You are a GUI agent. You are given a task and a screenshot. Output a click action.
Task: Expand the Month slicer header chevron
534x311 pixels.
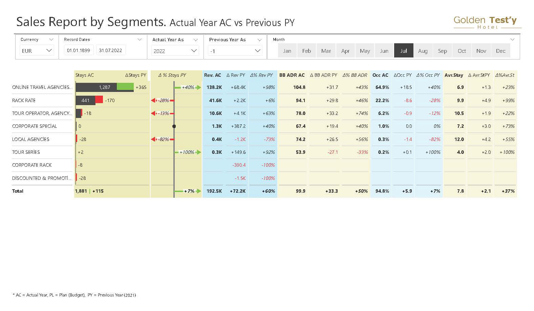pos(512,40)
